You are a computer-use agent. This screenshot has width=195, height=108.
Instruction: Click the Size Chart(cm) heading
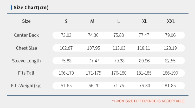[31, 8]
